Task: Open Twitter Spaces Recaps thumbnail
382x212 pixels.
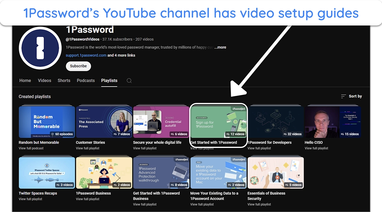Action: click(47, 173)
